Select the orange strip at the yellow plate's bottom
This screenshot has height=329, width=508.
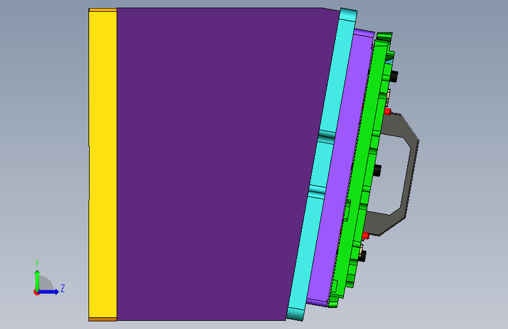point(103,319)
